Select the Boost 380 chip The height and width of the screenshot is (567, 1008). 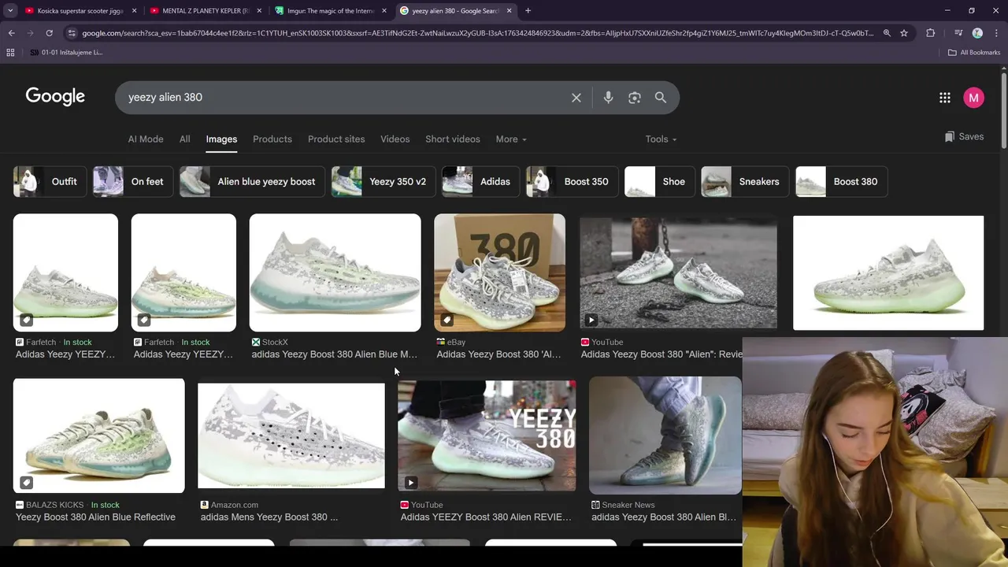tap(841, 181)
